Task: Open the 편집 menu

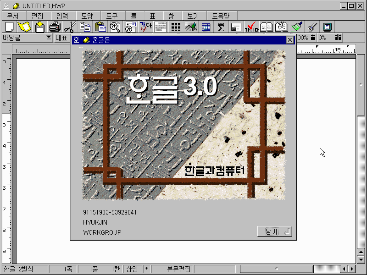Action: (38, 16)
